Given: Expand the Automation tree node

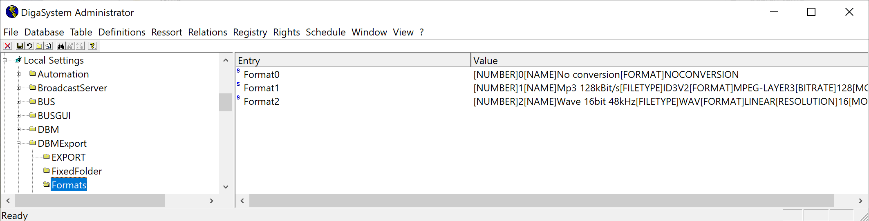Looking at the screenshot, I should click(18, 74).
